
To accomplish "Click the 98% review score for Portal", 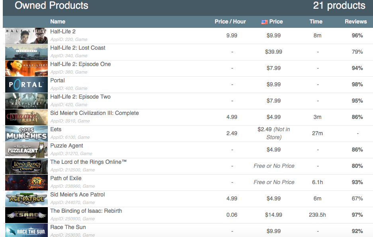I will (357, 84).
